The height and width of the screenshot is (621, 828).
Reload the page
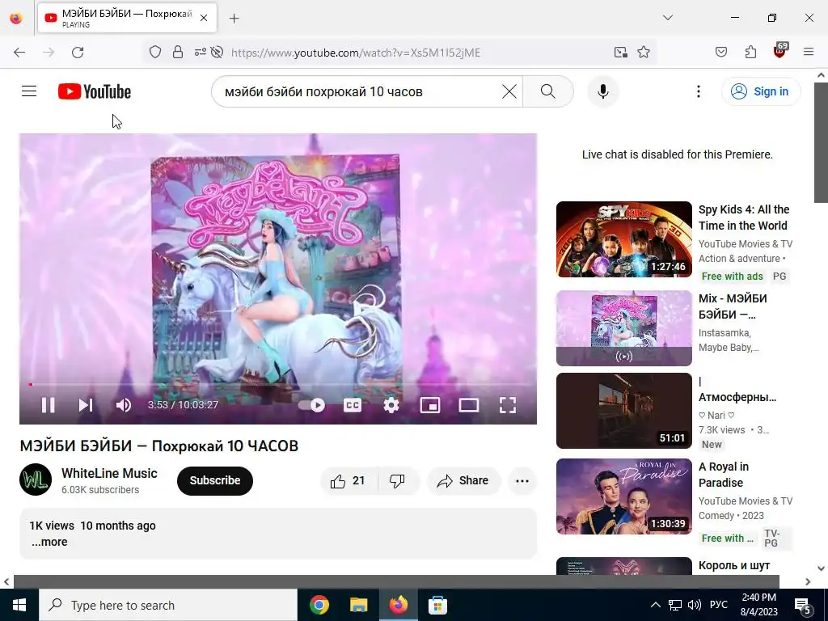pyautogui.click(x=78, y=53)
